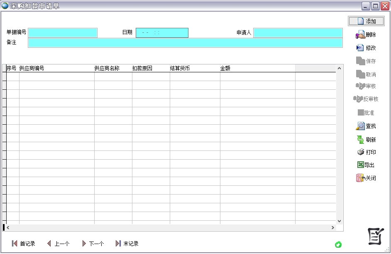Print the form using 打印
The width and height of the screenshot is (391, 254).
[x=366, y=152]
